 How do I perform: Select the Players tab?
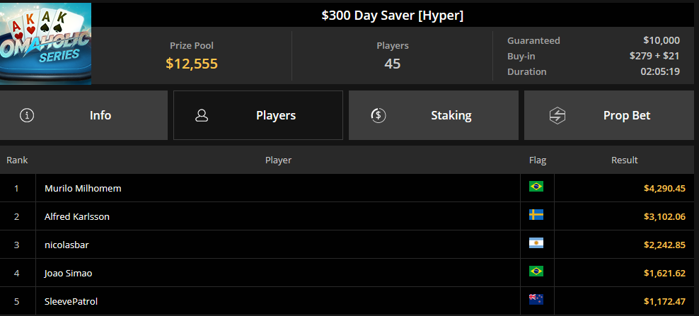(x=258, y=115)
